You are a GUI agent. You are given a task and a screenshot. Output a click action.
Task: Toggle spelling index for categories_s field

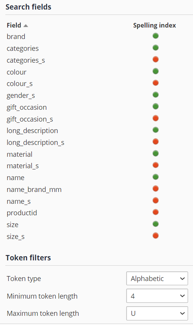coord(156,60)
